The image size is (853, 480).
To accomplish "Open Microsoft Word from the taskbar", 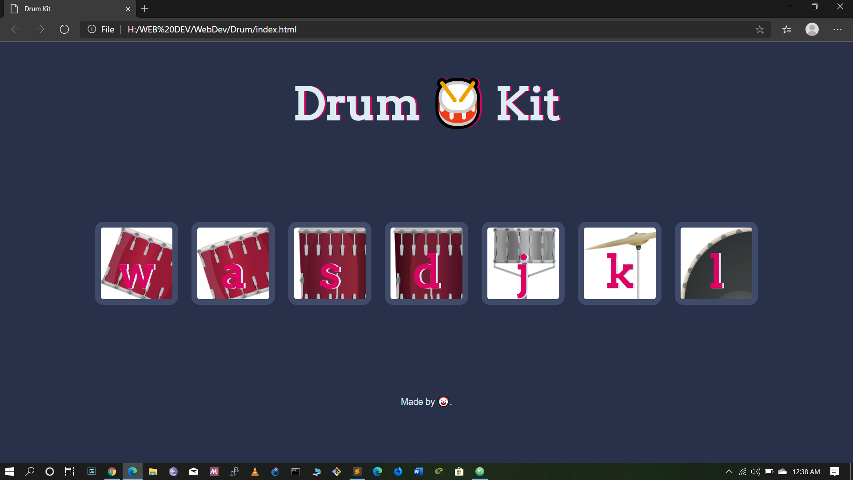I will point(419,472).
